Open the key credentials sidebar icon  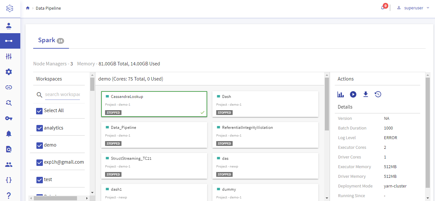[x=9, y=118]
